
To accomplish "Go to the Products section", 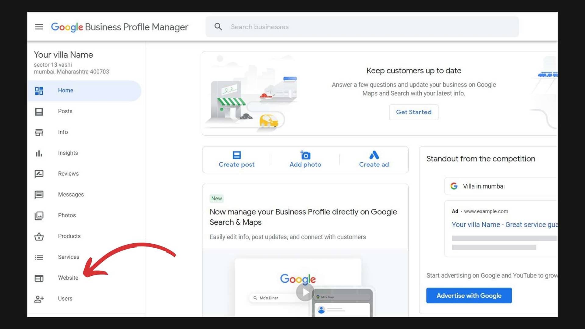I will coord(84,236).
